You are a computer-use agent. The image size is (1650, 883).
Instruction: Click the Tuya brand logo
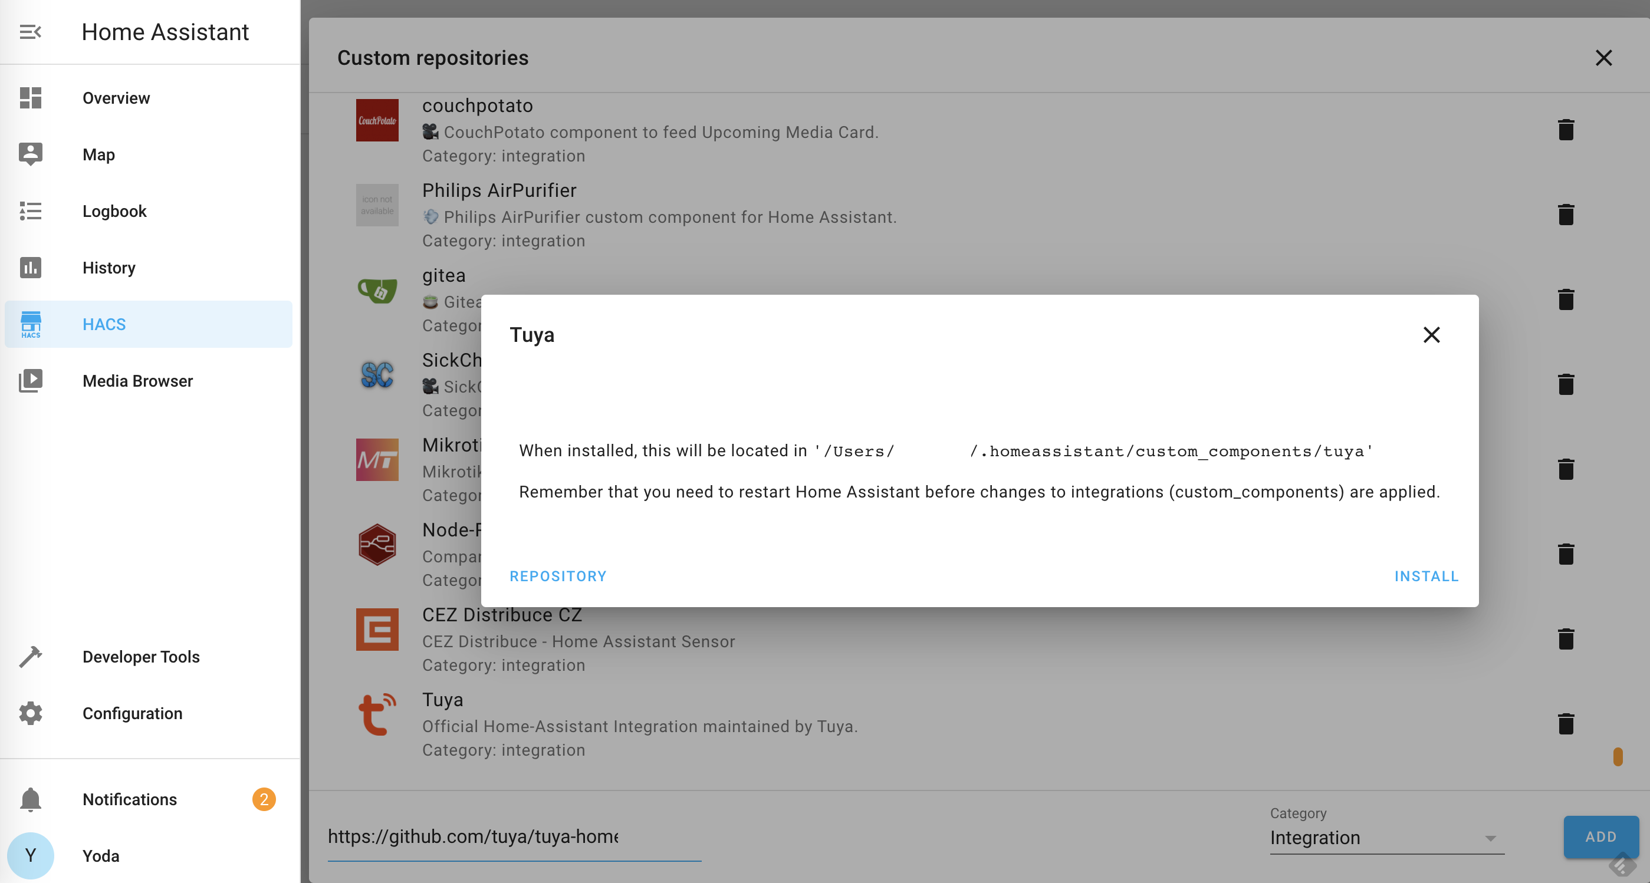coord(377,713)
